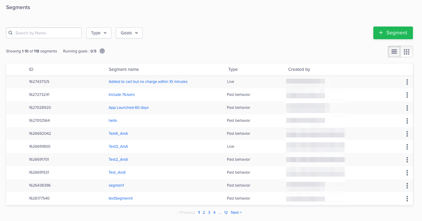Viewport: 422px width, 221px height.
Task: Go to page 4 of segments
Action: coord(214,213)
